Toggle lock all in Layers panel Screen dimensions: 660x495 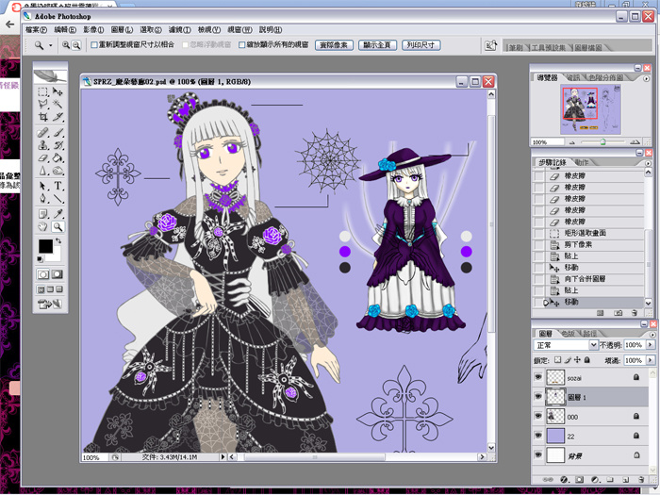tap(586, 360)
